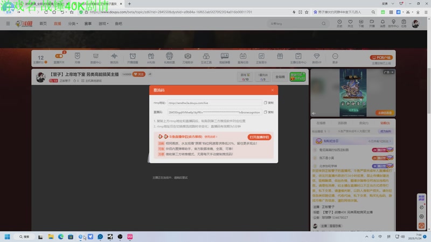The image size is (431, 242).
Task: Open 月榜 in the streamer toolbar
Action: point(77,58)
